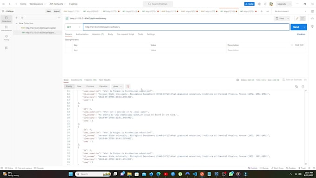Go forward with the right arrow
Screen dimensions: 316x178
(16, 4)
